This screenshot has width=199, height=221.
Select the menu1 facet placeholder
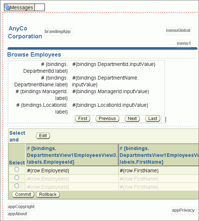pyautogui.click(x=184, y=44)
